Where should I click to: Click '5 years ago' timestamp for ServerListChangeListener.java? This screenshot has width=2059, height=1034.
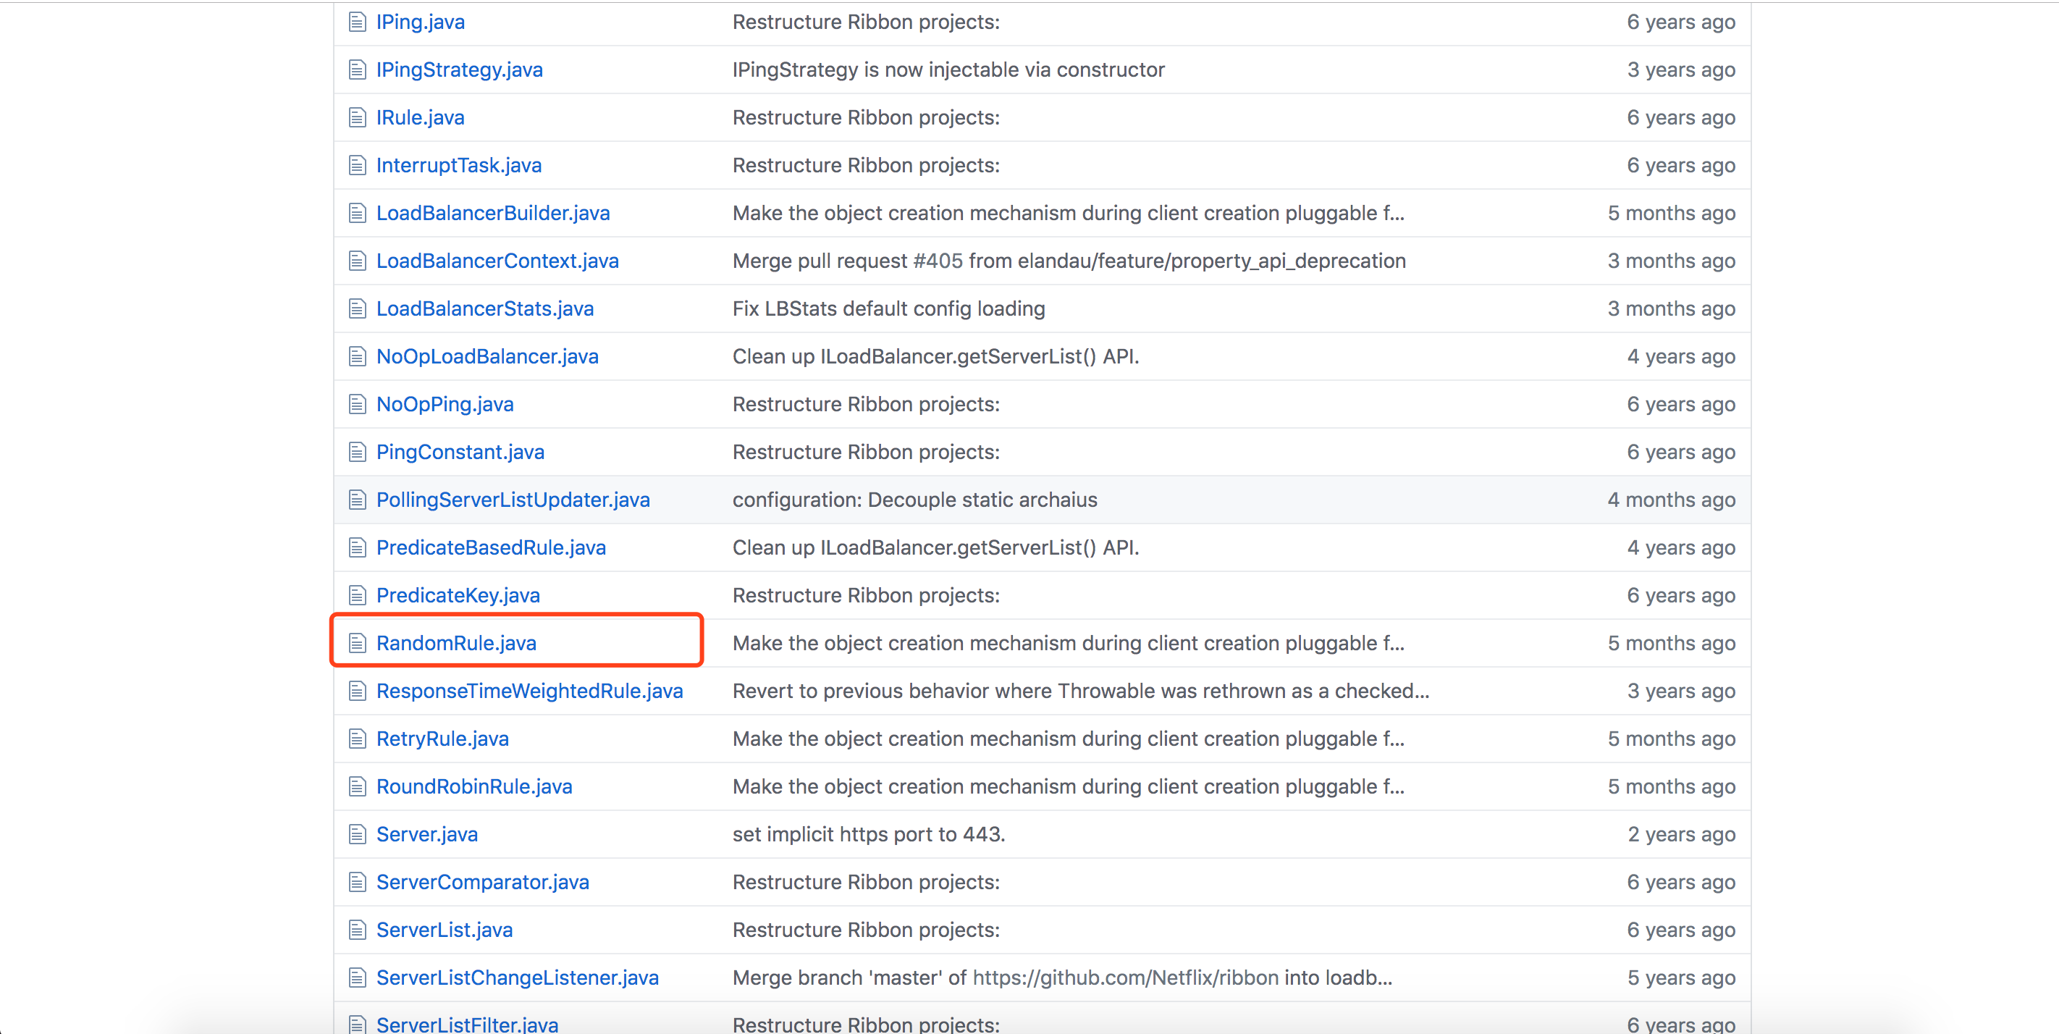coord(1682,978)
